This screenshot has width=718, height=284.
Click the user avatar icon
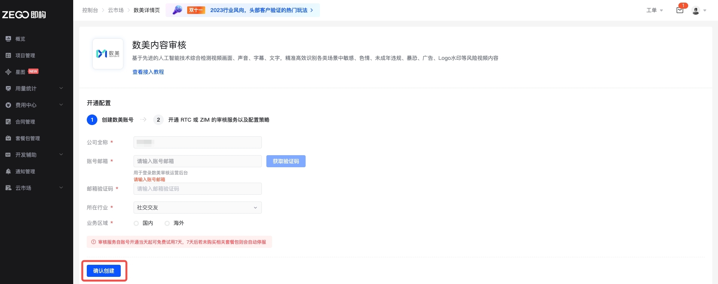coord(696,11)
